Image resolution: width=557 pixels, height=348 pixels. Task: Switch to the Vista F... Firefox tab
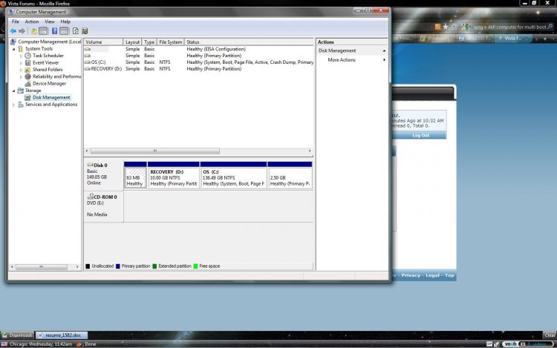pyautogui.click(x=513, y=39)
